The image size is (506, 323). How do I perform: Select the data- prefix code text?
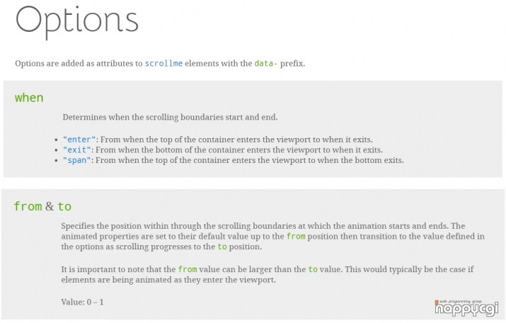266,63
